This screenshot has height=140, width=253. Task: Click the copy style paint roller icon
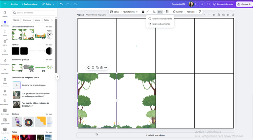200,12
